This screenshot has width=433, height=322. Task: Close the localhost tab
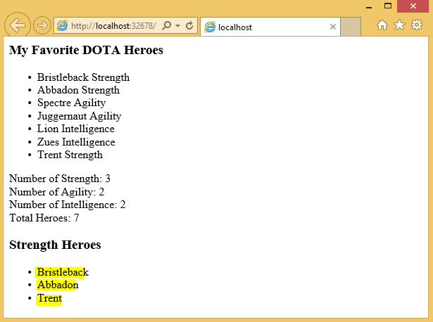(333, 27)
